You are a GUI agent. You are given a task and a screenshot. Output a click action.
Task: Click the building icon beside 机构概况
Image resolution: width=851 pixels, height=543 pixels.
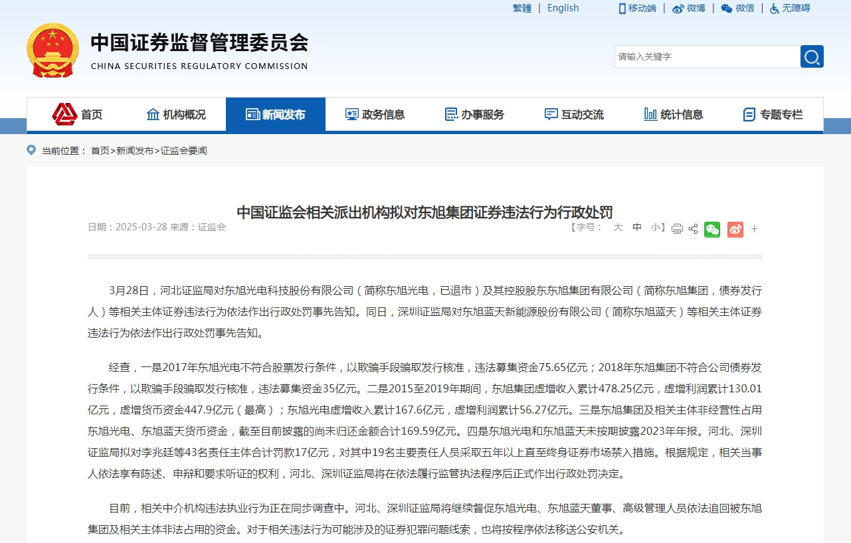153,114
